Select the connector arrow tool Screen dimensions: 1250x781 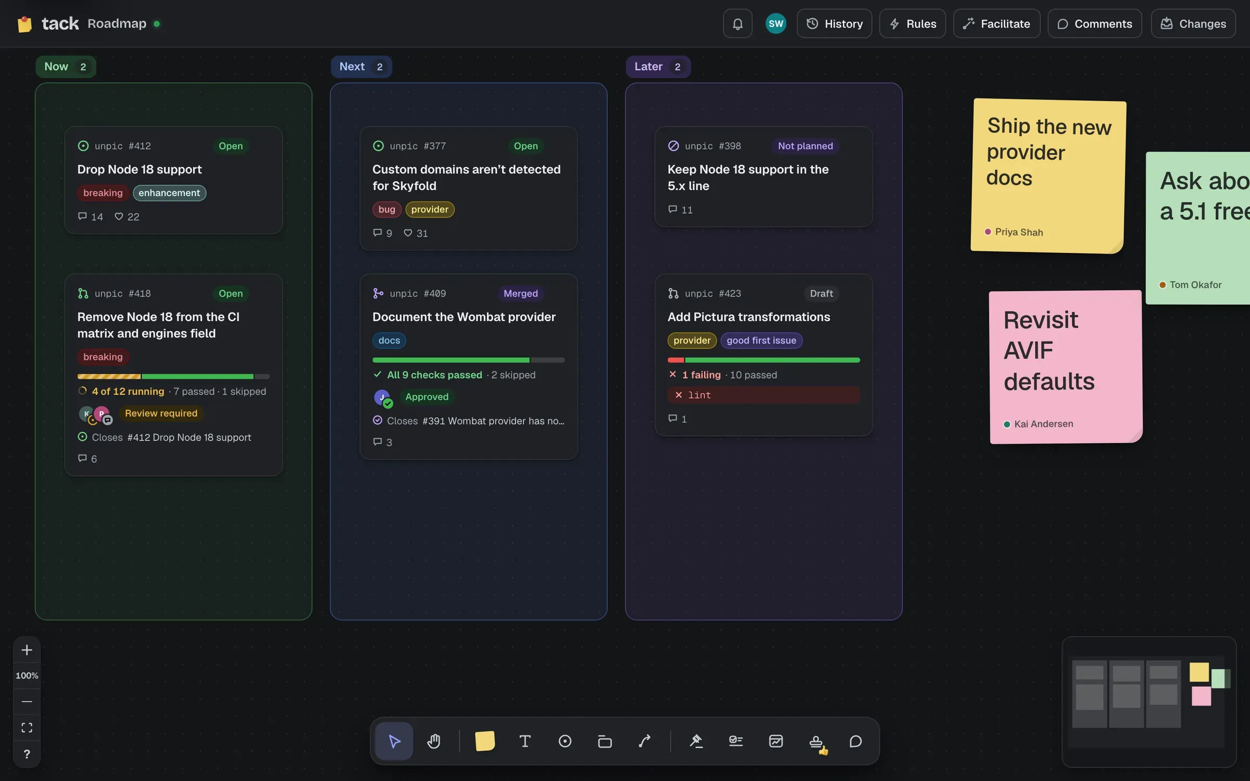coord(645,741)
